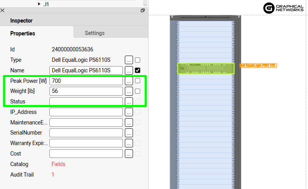Select the Properties tab
This screenshot has height=189, width=308.
23,33
